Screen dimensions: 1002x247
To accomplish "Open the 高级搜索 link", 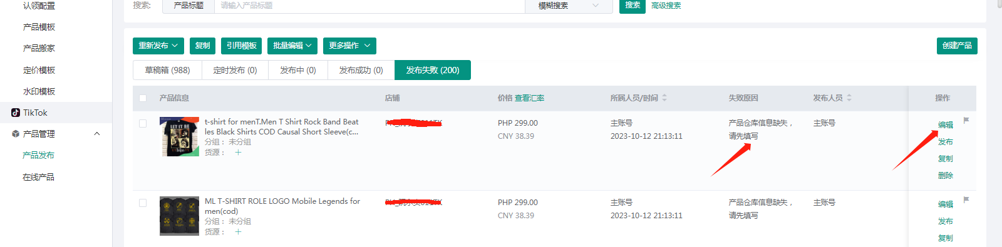I will [666, 6].
